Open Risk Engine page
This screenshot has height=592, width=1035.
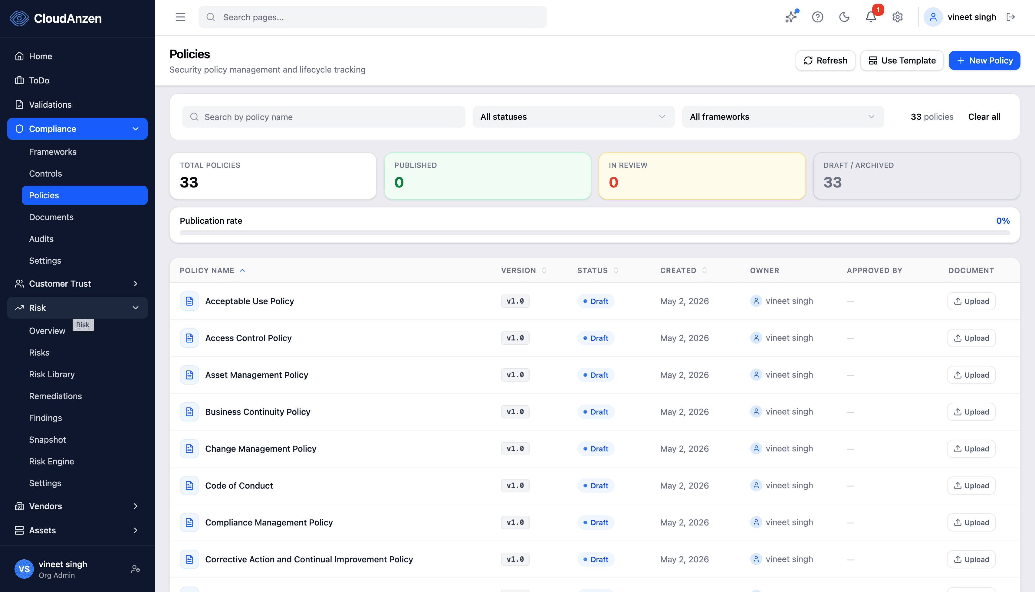point(85,461)
